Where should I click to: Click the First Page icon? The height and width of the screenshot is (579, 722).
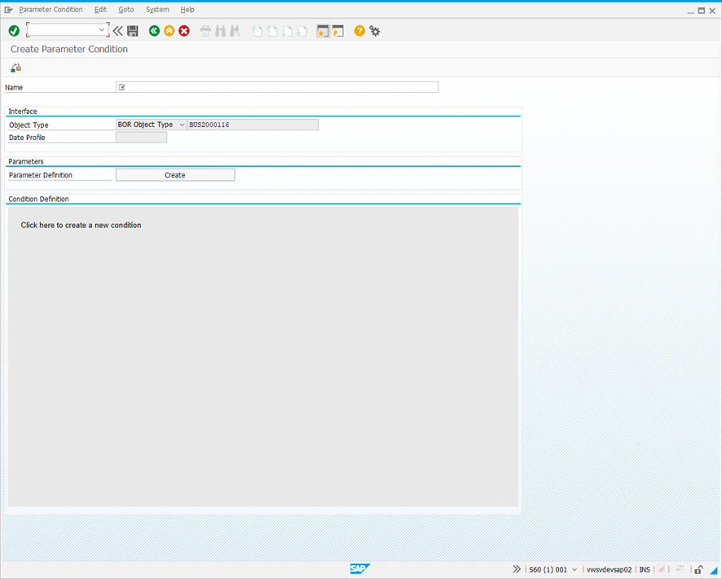tap(257, 31)
